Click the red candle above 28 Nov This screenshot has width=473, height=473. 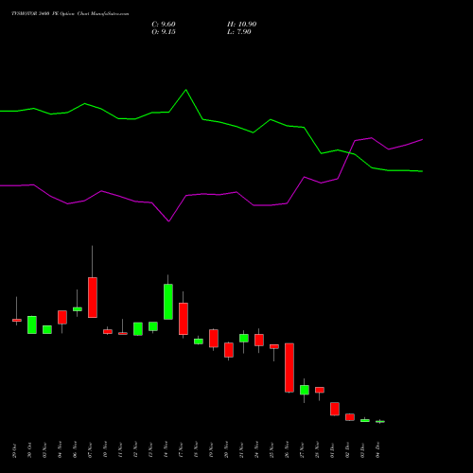click(x=320, y=390)
